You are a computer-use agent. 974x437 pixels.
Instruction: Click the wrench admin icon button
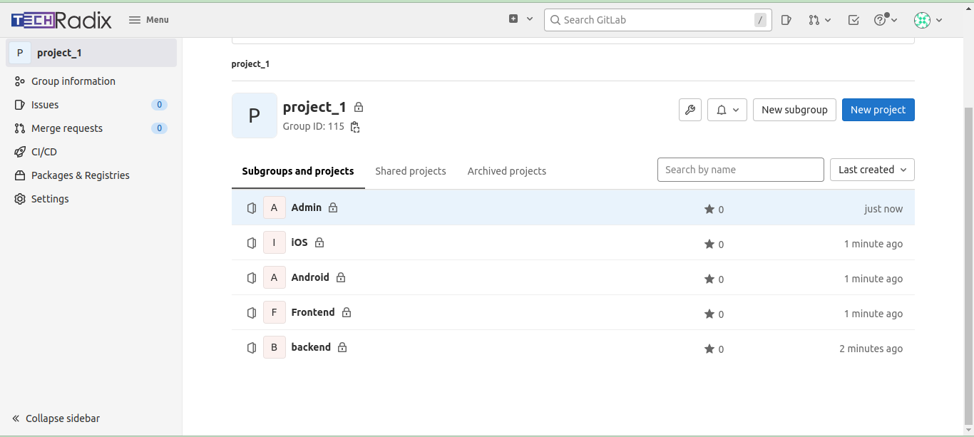click(690, 110)
